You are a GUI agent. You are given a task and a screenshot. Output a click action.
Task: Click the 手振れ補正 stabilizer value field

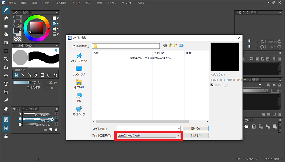pyautogui.click(x=49, y=88)
